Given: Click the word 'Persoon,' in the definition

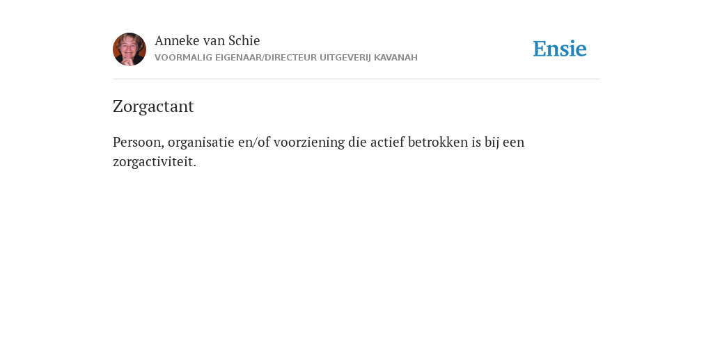Looking at the screenshot, I should 139,142.
